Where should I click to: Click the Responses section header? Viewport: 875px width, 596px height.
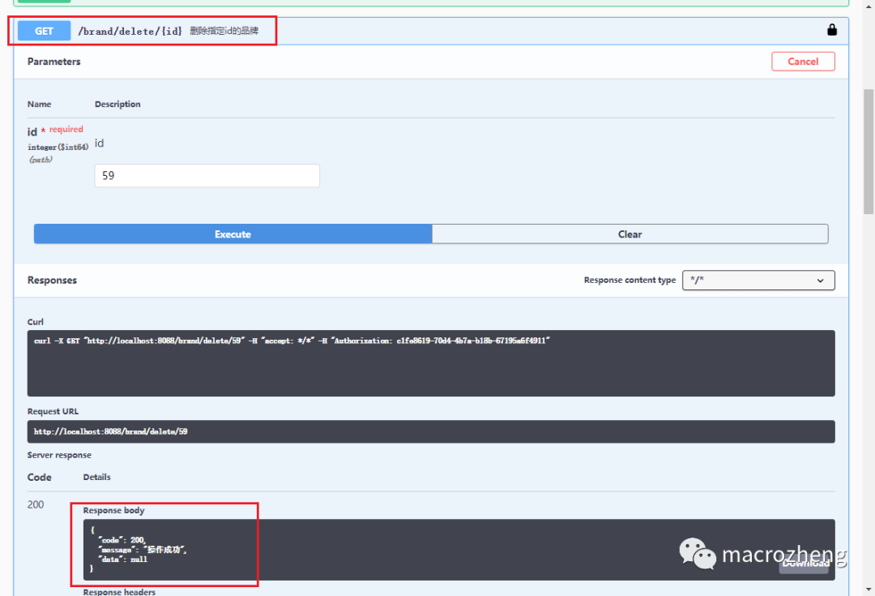[52, 280]
